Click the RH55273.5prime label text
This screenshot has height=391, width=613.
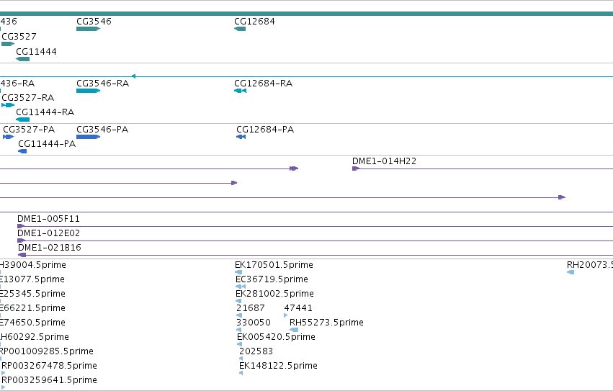coord(326,323)
